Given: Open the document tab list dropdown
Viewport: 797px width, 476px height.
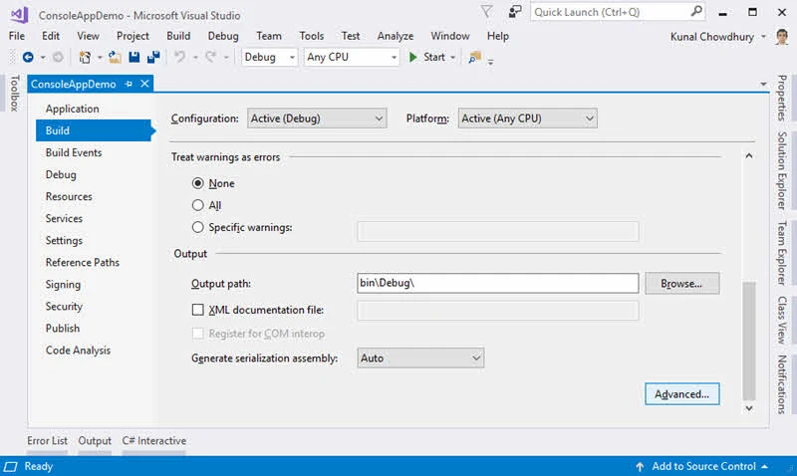Looking at the screenshot, I should click(763, 84).
